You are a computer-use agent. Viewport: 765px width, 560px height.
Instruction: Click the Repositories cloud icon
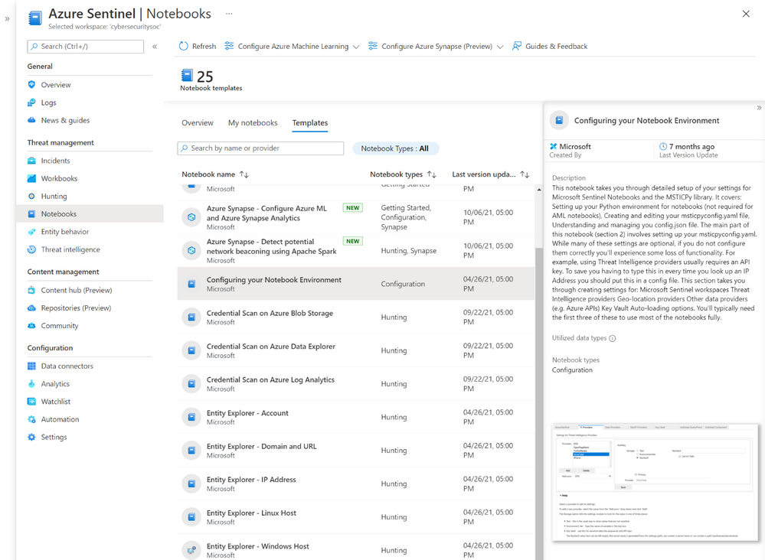[x=31, y=308]
